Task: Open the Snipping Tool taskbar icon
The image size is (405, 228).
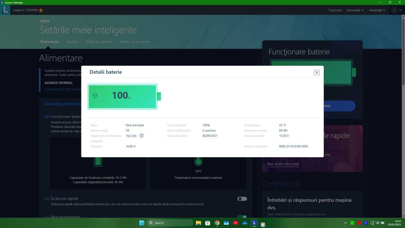Action: [x=263, y=224]
